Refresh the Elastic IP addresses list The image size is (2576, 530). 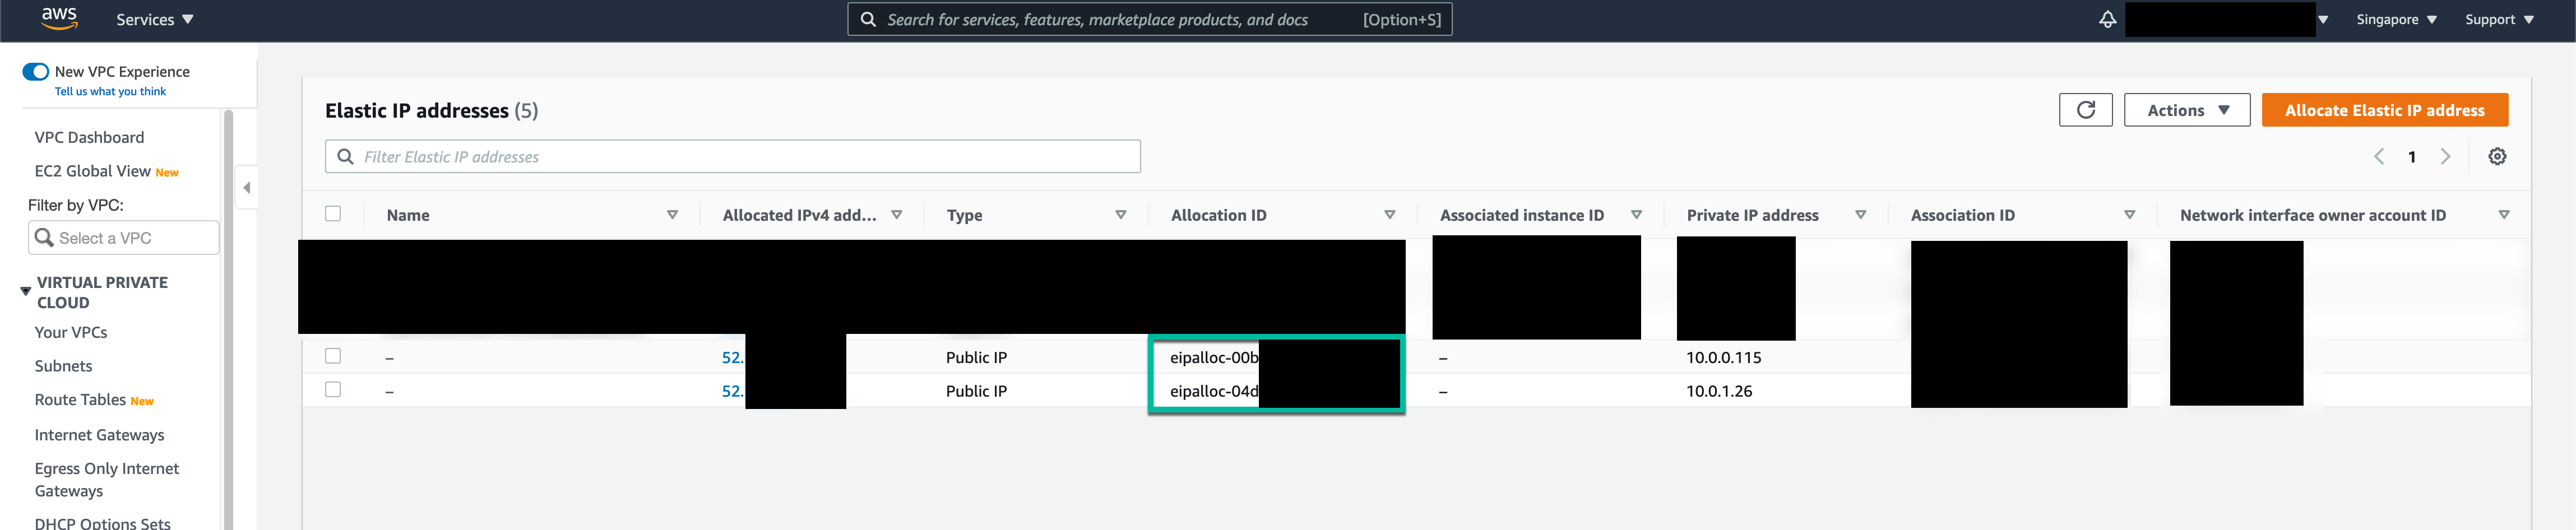(2085, 110)
